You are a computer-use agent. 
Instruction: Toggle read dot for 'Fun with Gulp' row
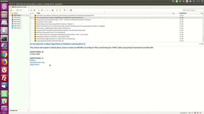pos(33,35)
